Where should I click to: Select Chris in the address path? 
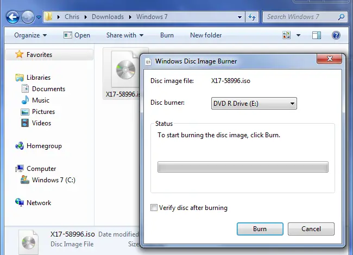point(72,17)
